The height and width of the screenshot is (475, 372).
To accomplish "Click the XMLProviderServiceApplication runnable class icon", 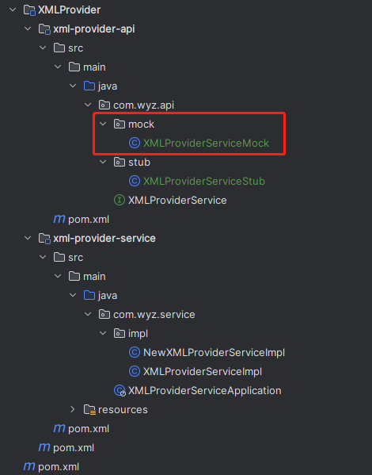I will 120,390.
